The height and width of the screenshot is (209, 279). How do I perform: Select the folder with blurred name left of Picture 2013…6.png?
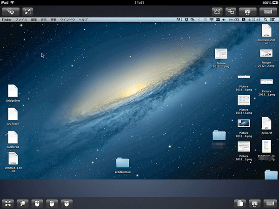219,135
